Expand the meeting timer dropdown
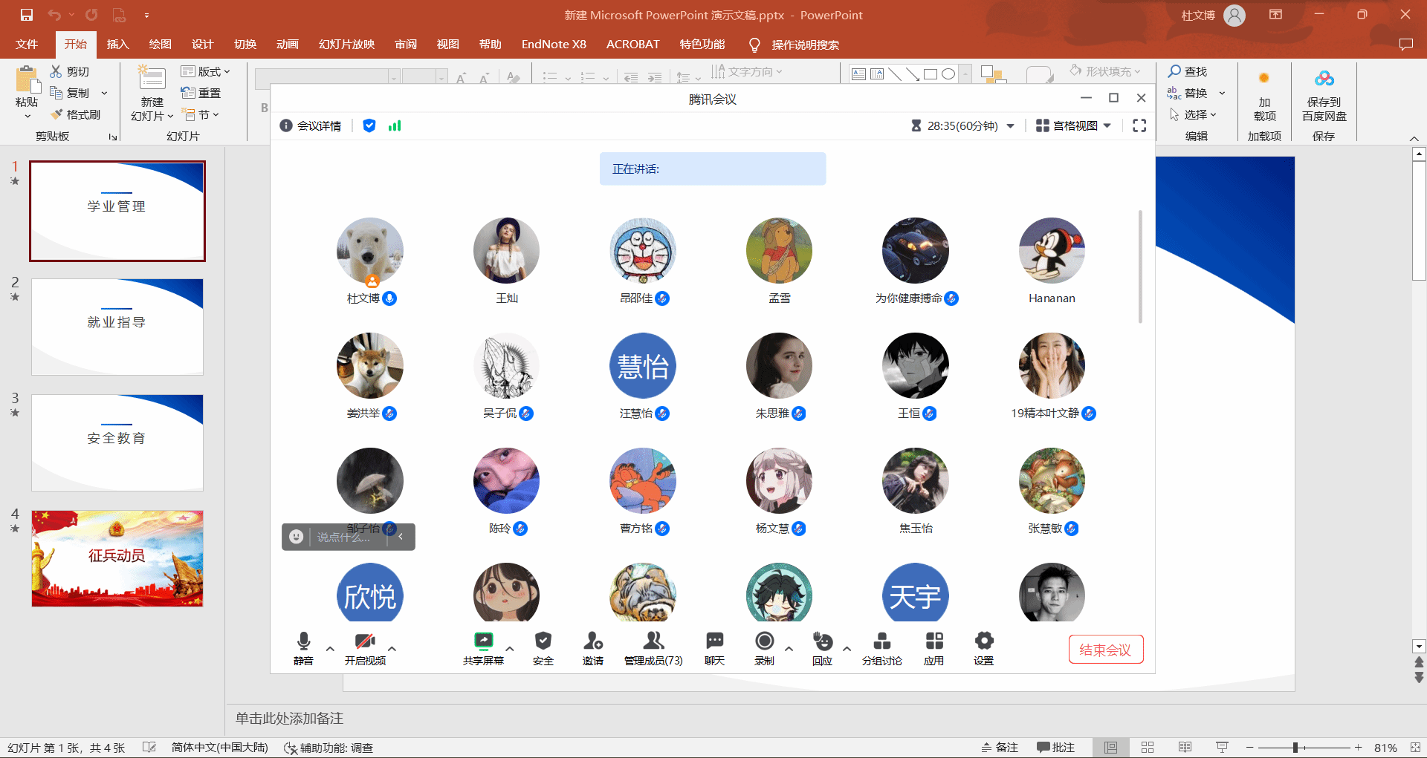This screenshot has width=1427, height=758. coord(1011,126)
